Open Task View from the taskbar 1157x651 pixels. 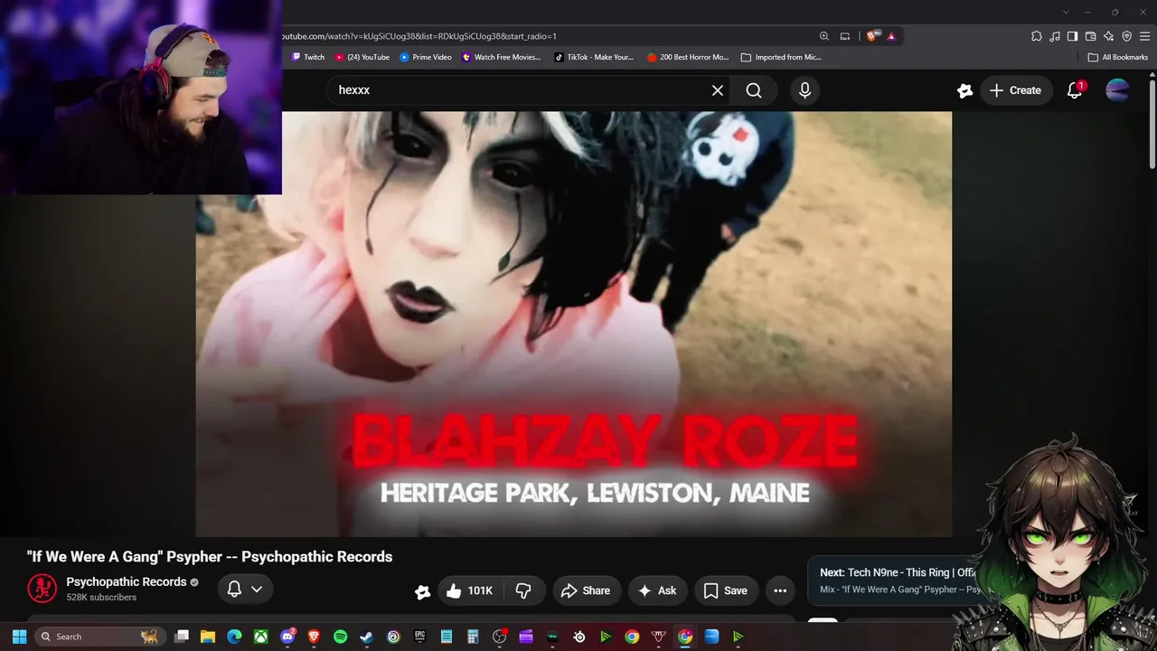pyautogui.click(x=182, y=637)
